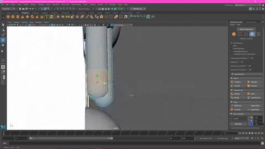Click the Open Scene icon
Screen dimensions: 265x149
pyautogui.click(x=23, y=9)
